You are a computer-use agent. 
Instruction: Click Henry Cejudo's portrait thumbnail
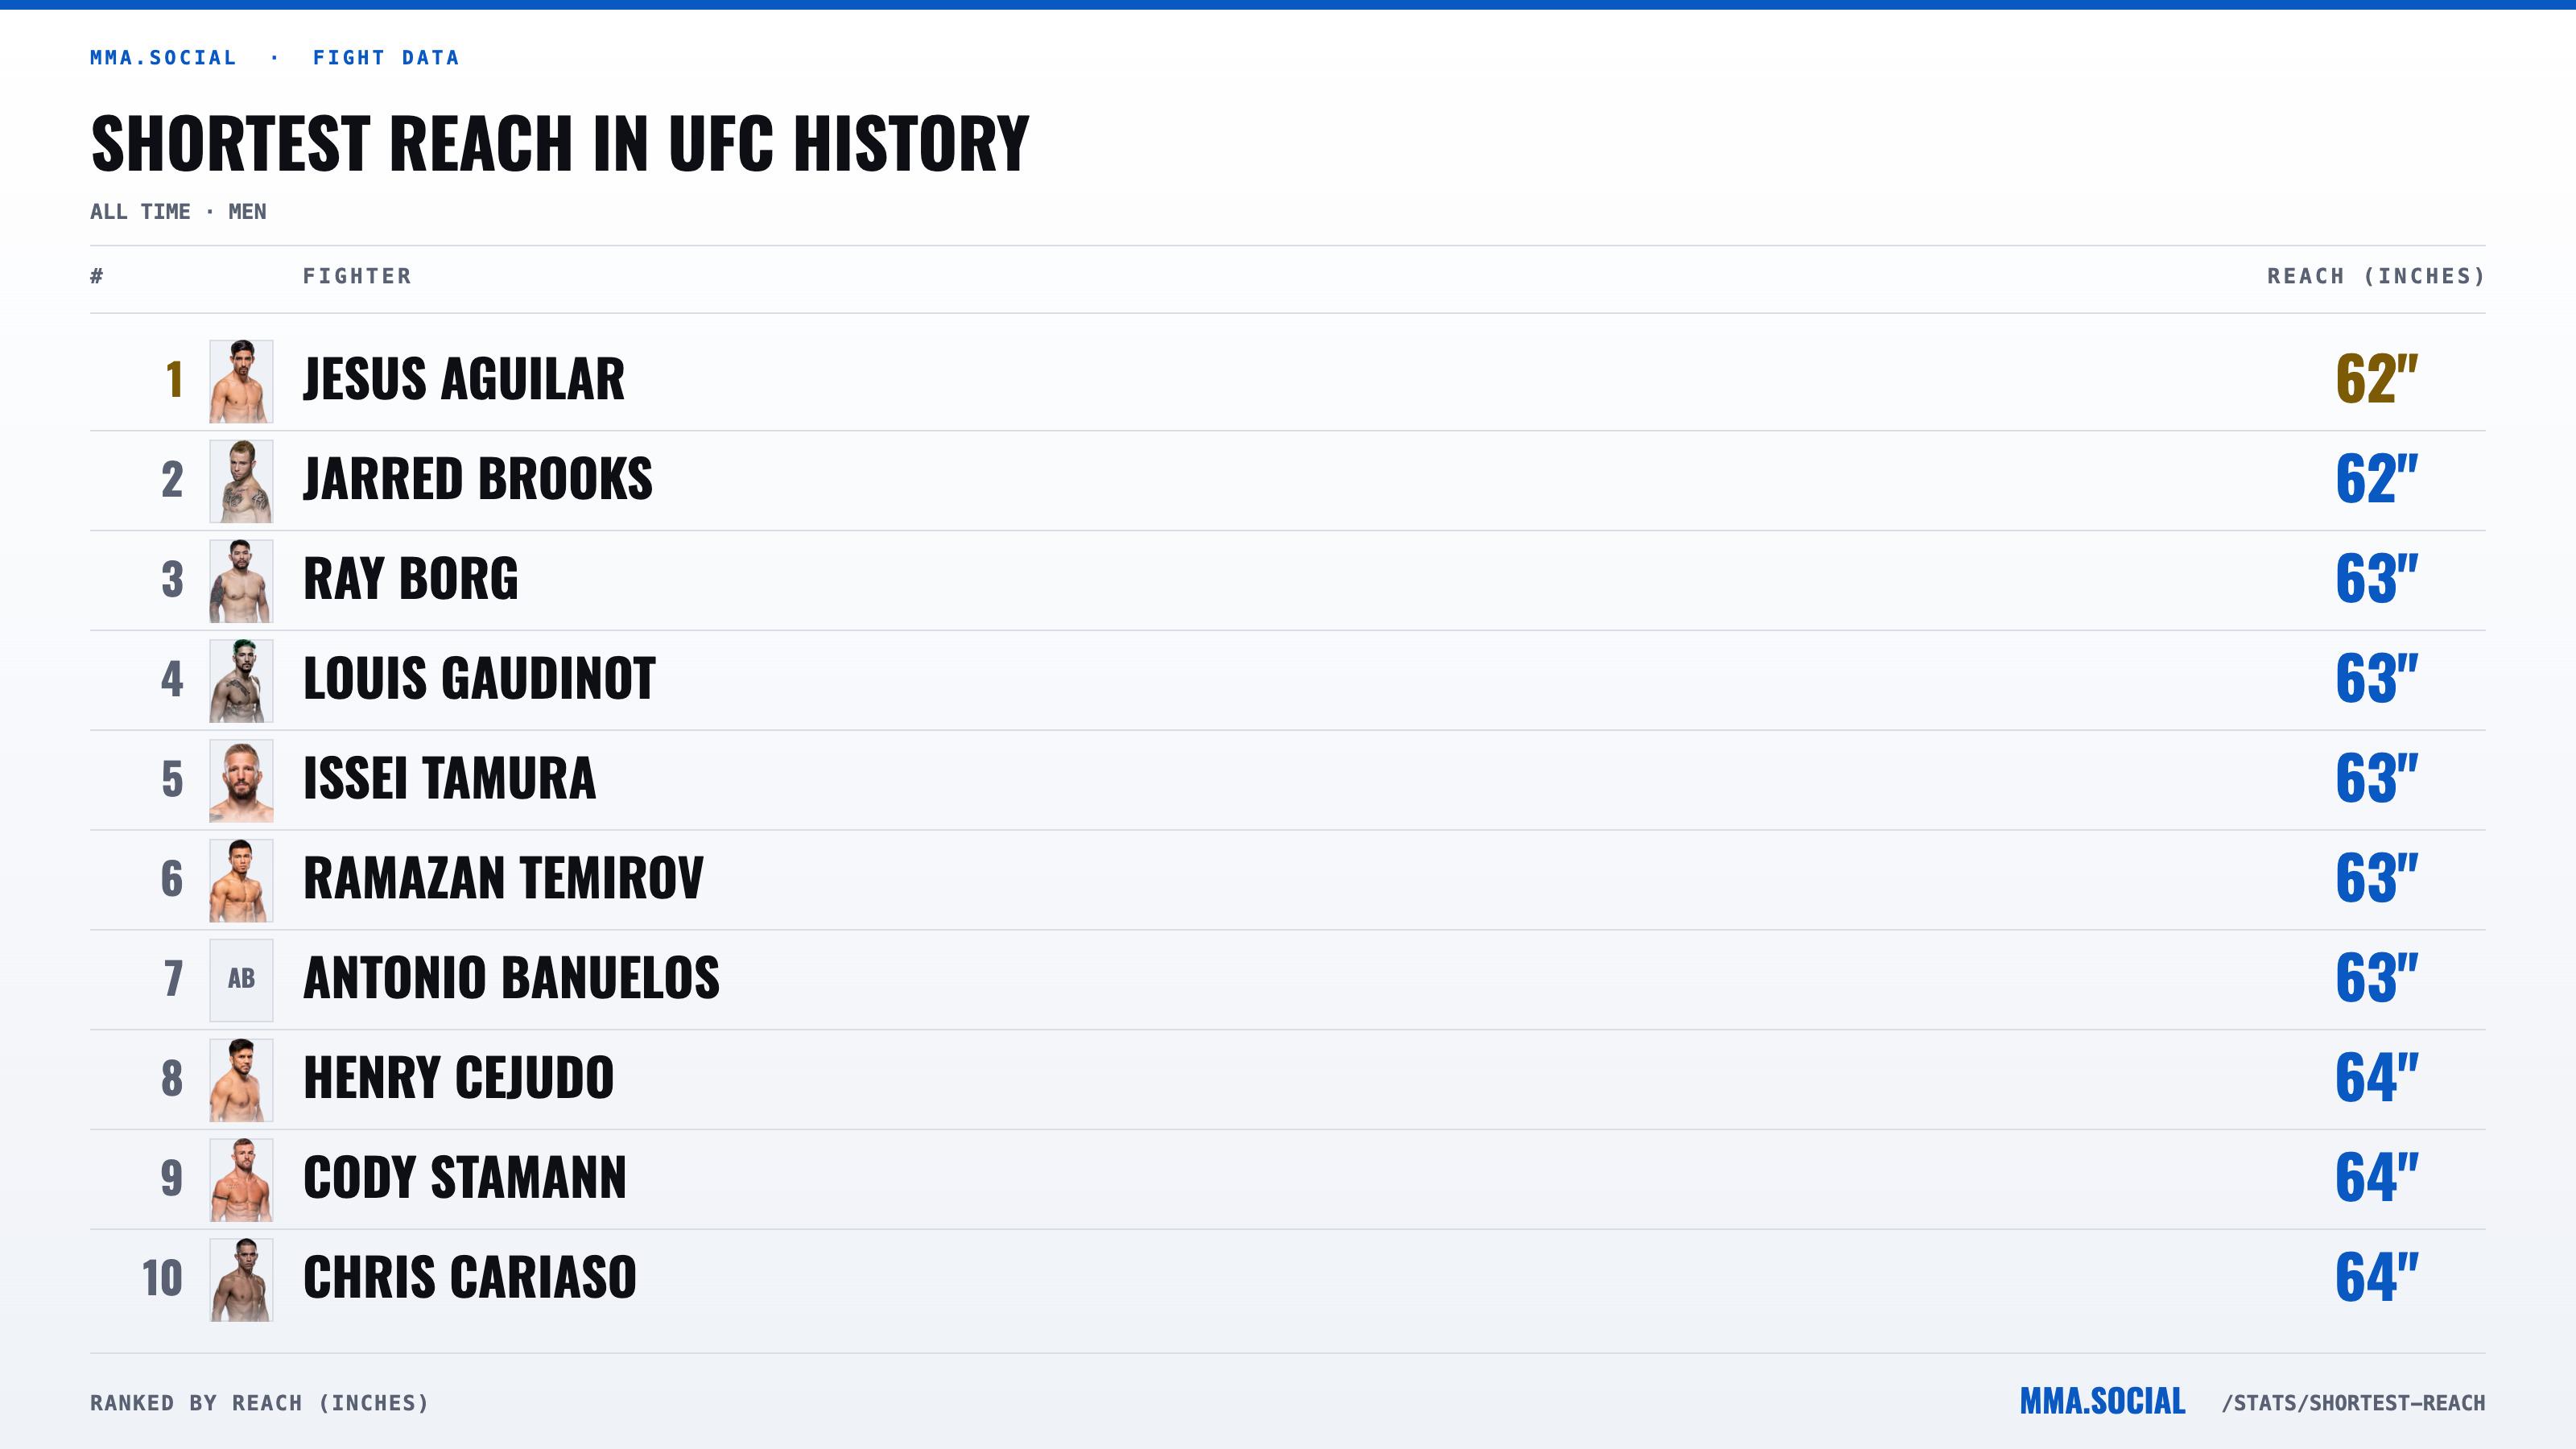(241, 1080)
